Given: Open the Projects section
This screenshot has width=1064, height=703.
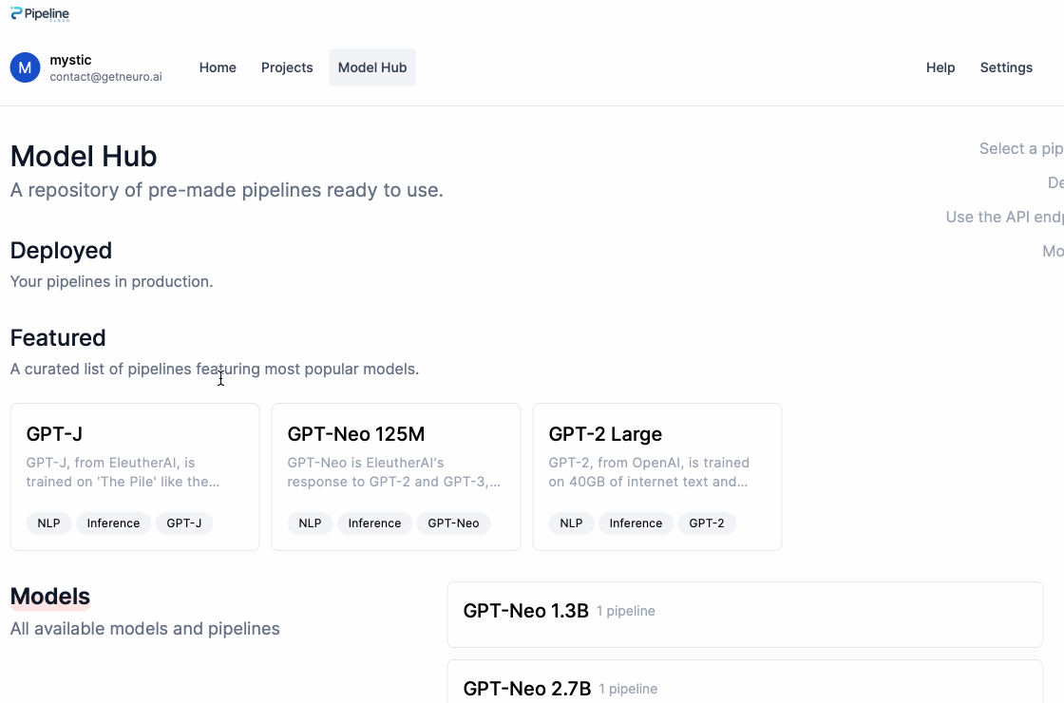Looking at the screenshot, I should tap(287, 67).
